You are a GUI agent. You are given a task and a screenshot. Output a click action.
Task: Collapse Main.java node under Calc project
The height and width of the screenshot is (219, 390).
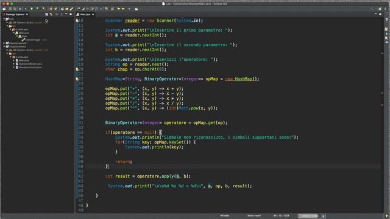tap(14, 32)
